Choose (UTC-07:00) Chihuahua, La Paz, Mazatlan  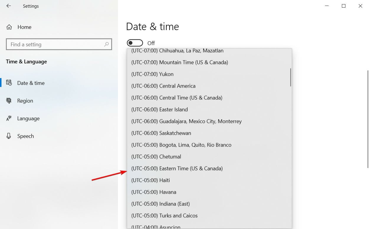point(209,51)
